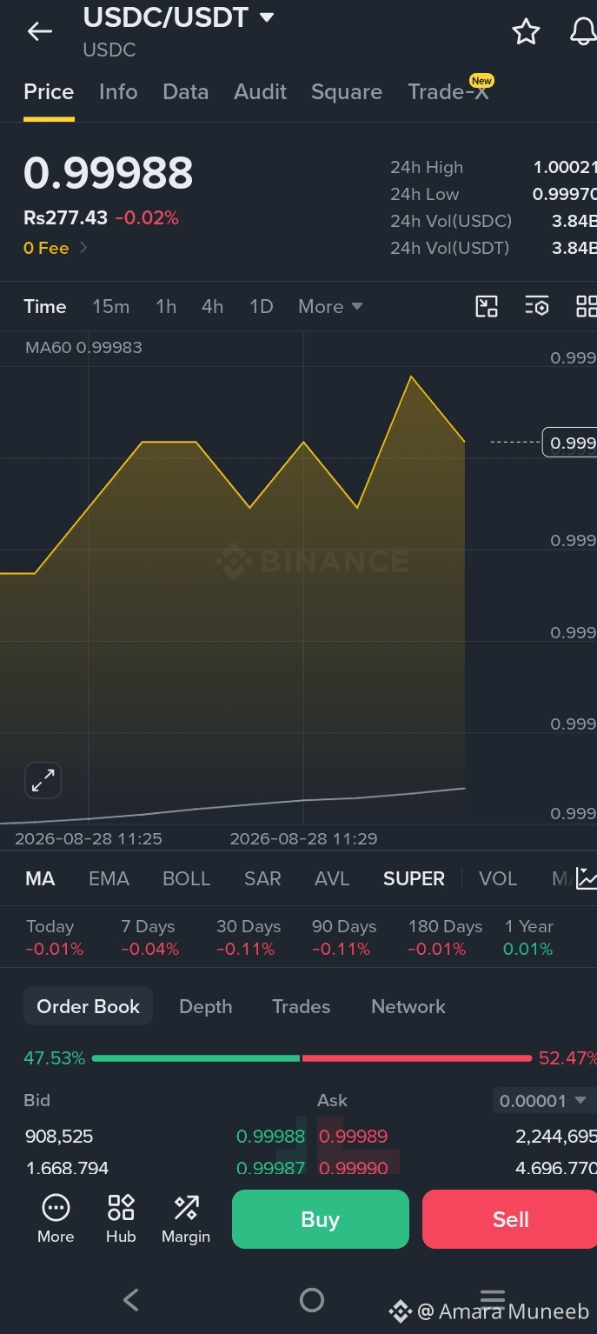This screenshot has height=1334, width=597.
Task: Switch to the Depth tab
Action: (205, 1006)
